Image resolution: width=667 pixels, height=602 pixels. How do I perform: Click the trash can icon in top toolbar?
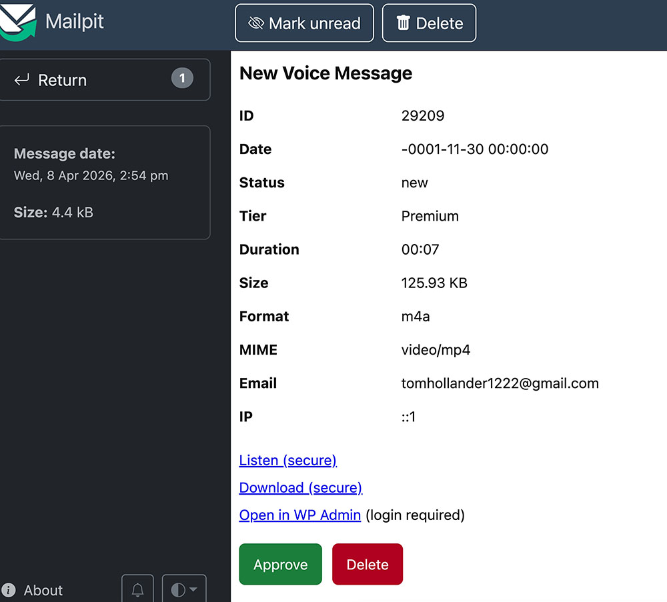[x=403, y=23]
